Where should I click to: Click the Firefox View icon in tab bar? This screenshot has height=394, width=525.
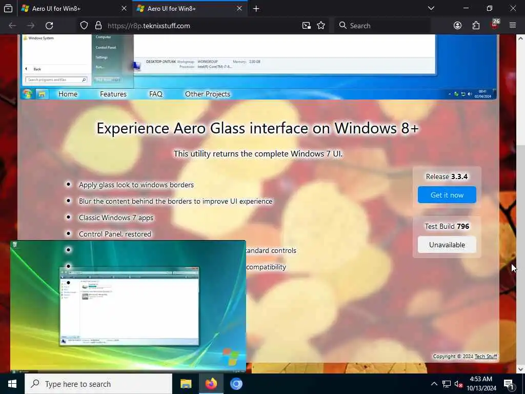click(8, 8)
